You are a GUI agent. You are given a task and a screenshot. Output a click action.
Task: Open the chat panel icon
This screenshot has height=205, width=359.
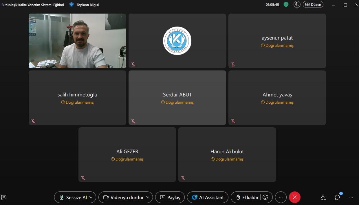pyautogui.click(x=337, y=197)
